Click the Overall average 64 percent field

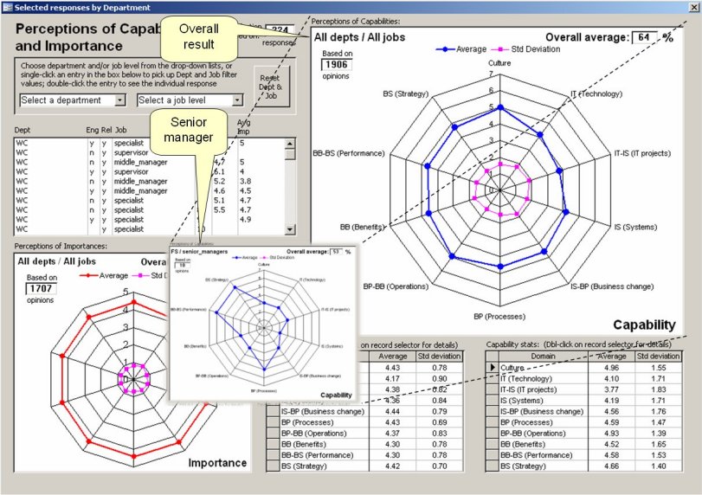click(x=646, y=38)
